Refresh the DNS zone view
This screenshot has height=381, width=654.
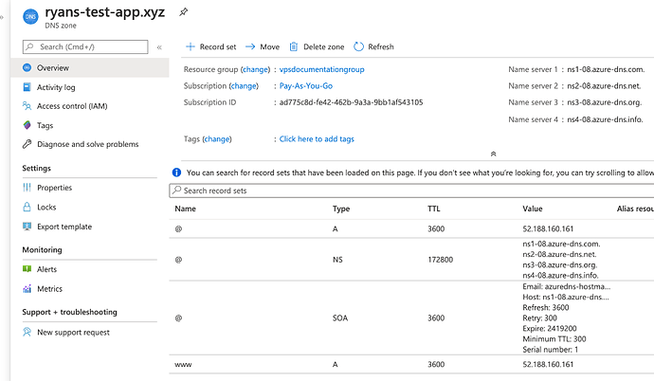click(x=373, y=46)
